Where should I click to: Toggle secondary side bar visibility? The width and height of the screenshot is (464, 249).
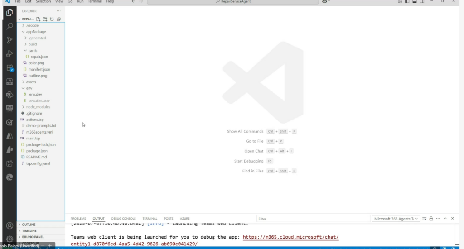point(422,1)
